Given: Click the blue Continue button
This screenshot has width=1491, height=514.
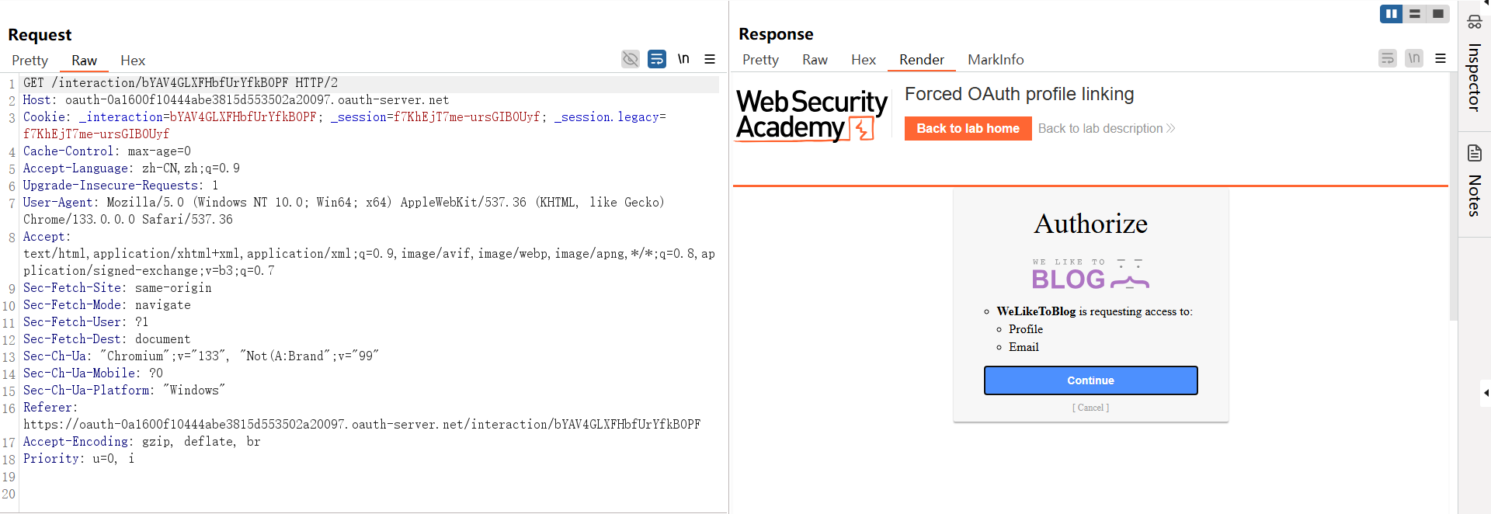Looking at the screenshot, I should click(1090, 380).
